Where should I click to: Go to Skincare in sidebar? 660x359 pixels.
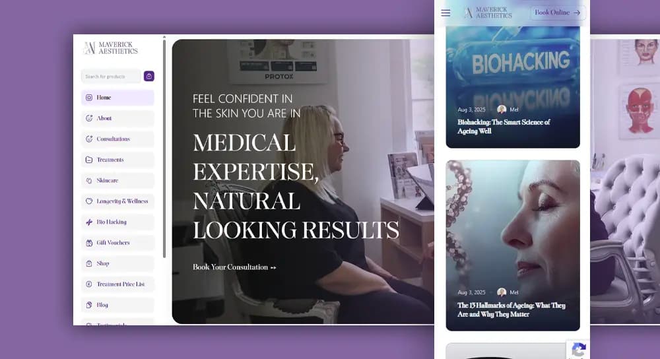117,181
